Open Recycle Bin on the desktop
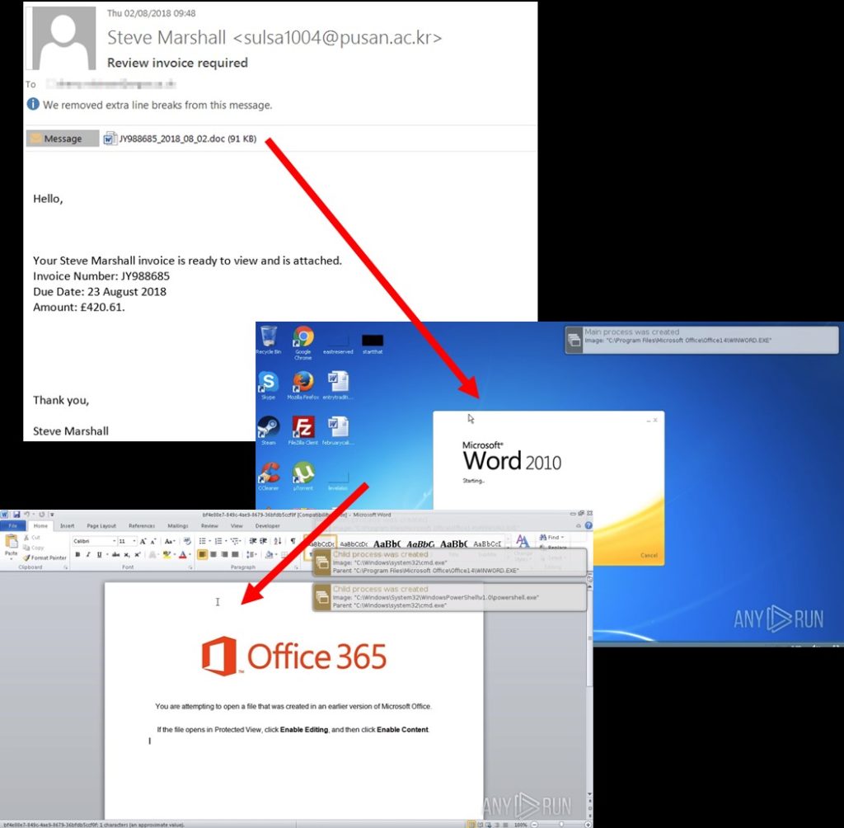The image size is (844, 828). 268,340
